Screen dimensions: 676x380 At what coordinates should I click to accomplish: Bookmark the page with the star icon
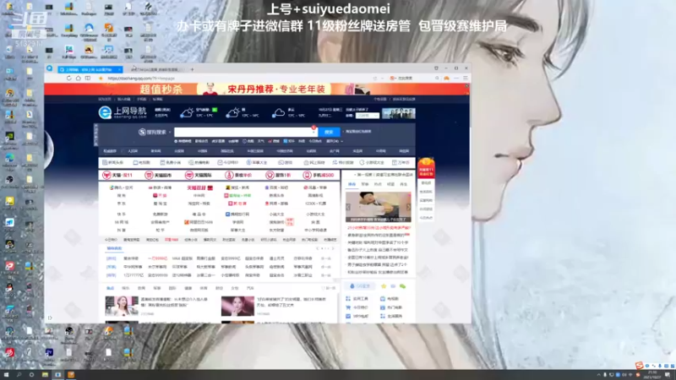(101, 79)
